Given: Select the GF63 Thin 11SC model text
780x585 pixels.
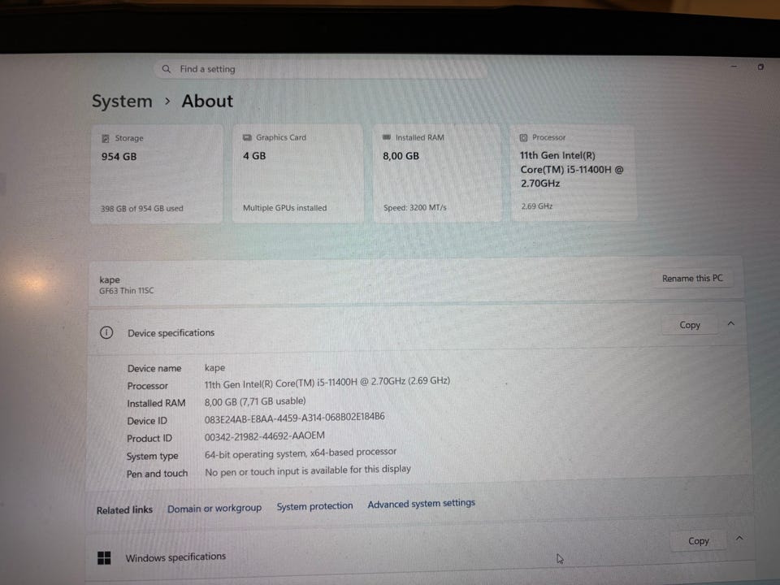Looking at the screenshot, I should coord(127,291).
